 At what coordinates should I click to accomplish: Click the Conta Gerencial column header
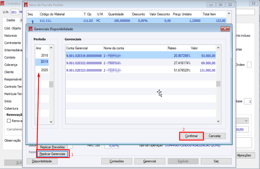[x=84, y=48]
